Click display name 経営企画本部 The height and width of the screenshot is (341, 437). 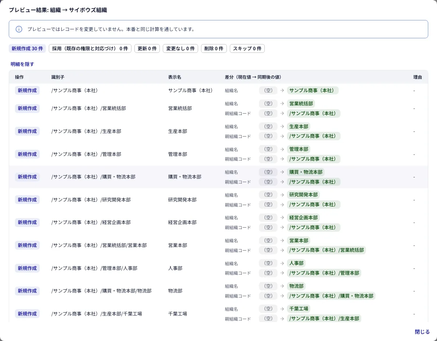point(182,222)
